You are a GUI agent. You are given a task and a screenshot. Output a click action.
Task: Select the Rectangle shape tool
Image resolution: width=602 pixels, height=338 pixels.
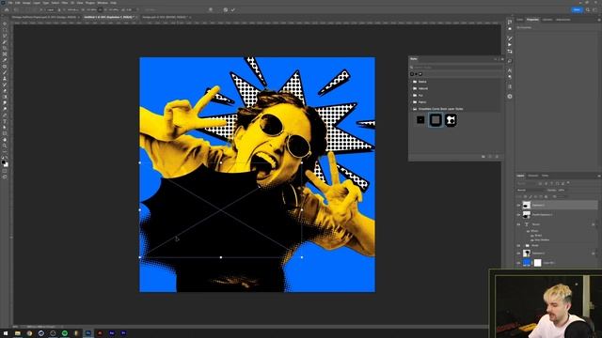pos(5,133)
